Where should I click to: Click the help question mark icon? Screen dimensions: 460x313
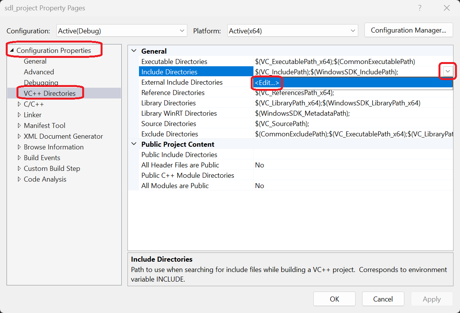click(x=420, y=8)
